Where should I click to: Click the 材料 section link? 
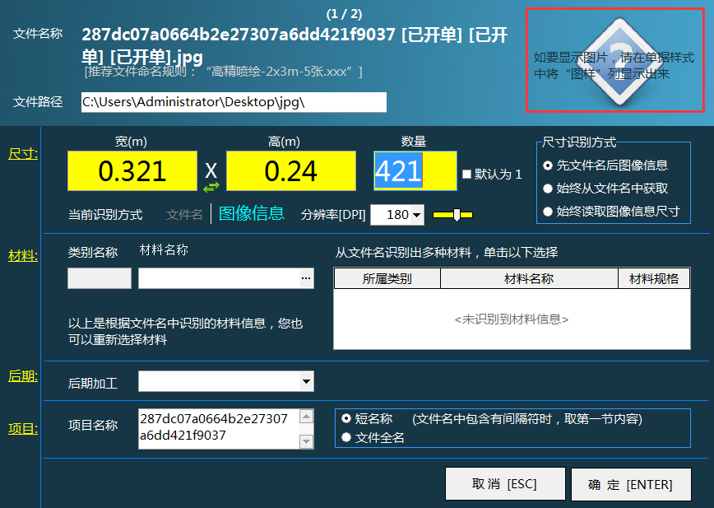(x=23, y=256)
